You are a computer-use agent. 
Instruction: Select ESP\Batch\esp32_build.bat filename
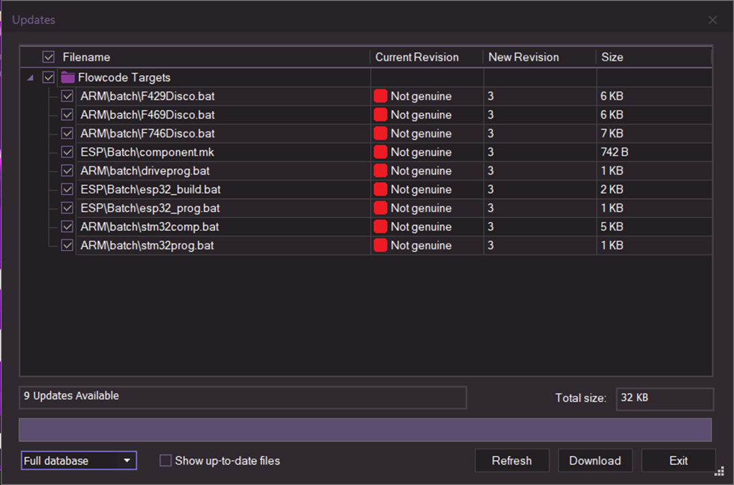click(150, 190)
